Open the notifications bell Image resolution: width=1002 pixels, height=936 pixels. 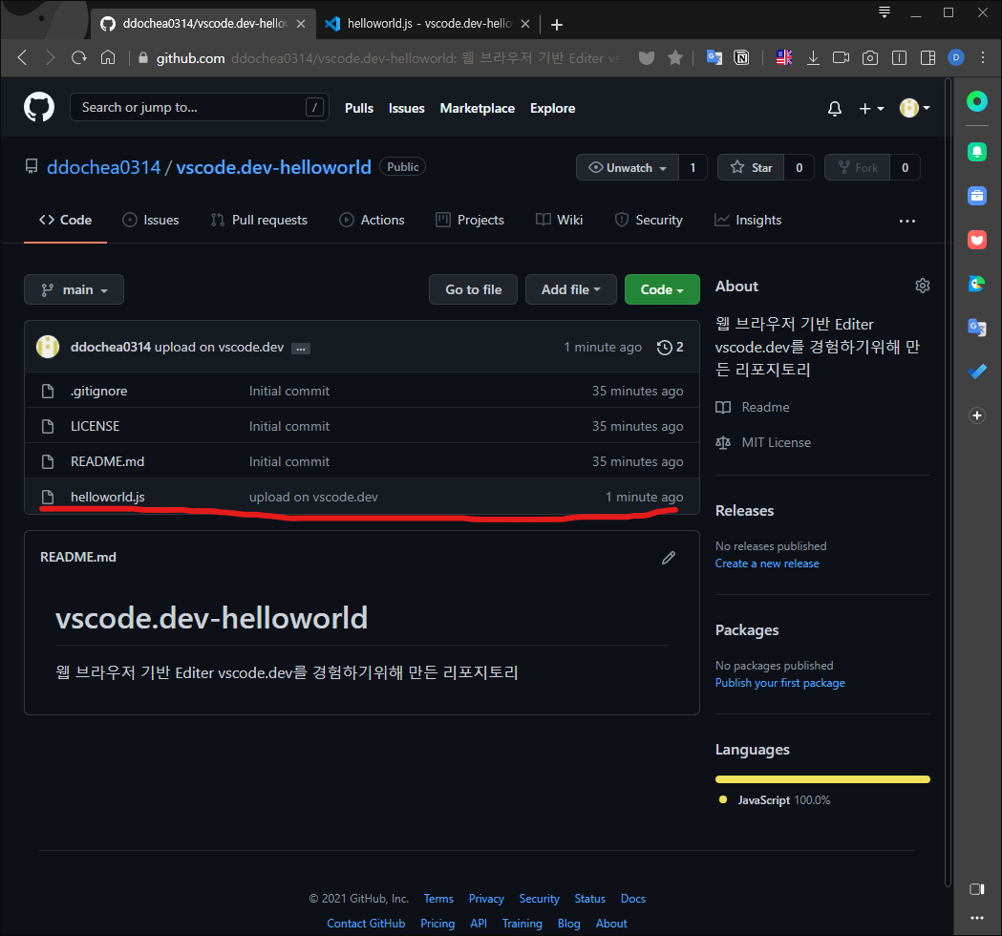835,109
